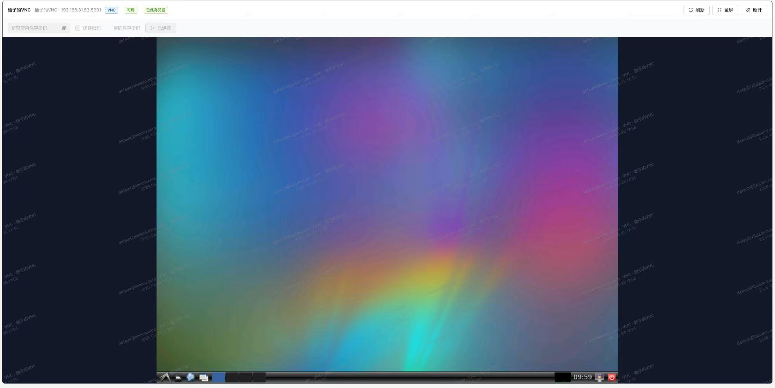
Task: Toggle password visibility eye icon
Action: pos(64,28)
